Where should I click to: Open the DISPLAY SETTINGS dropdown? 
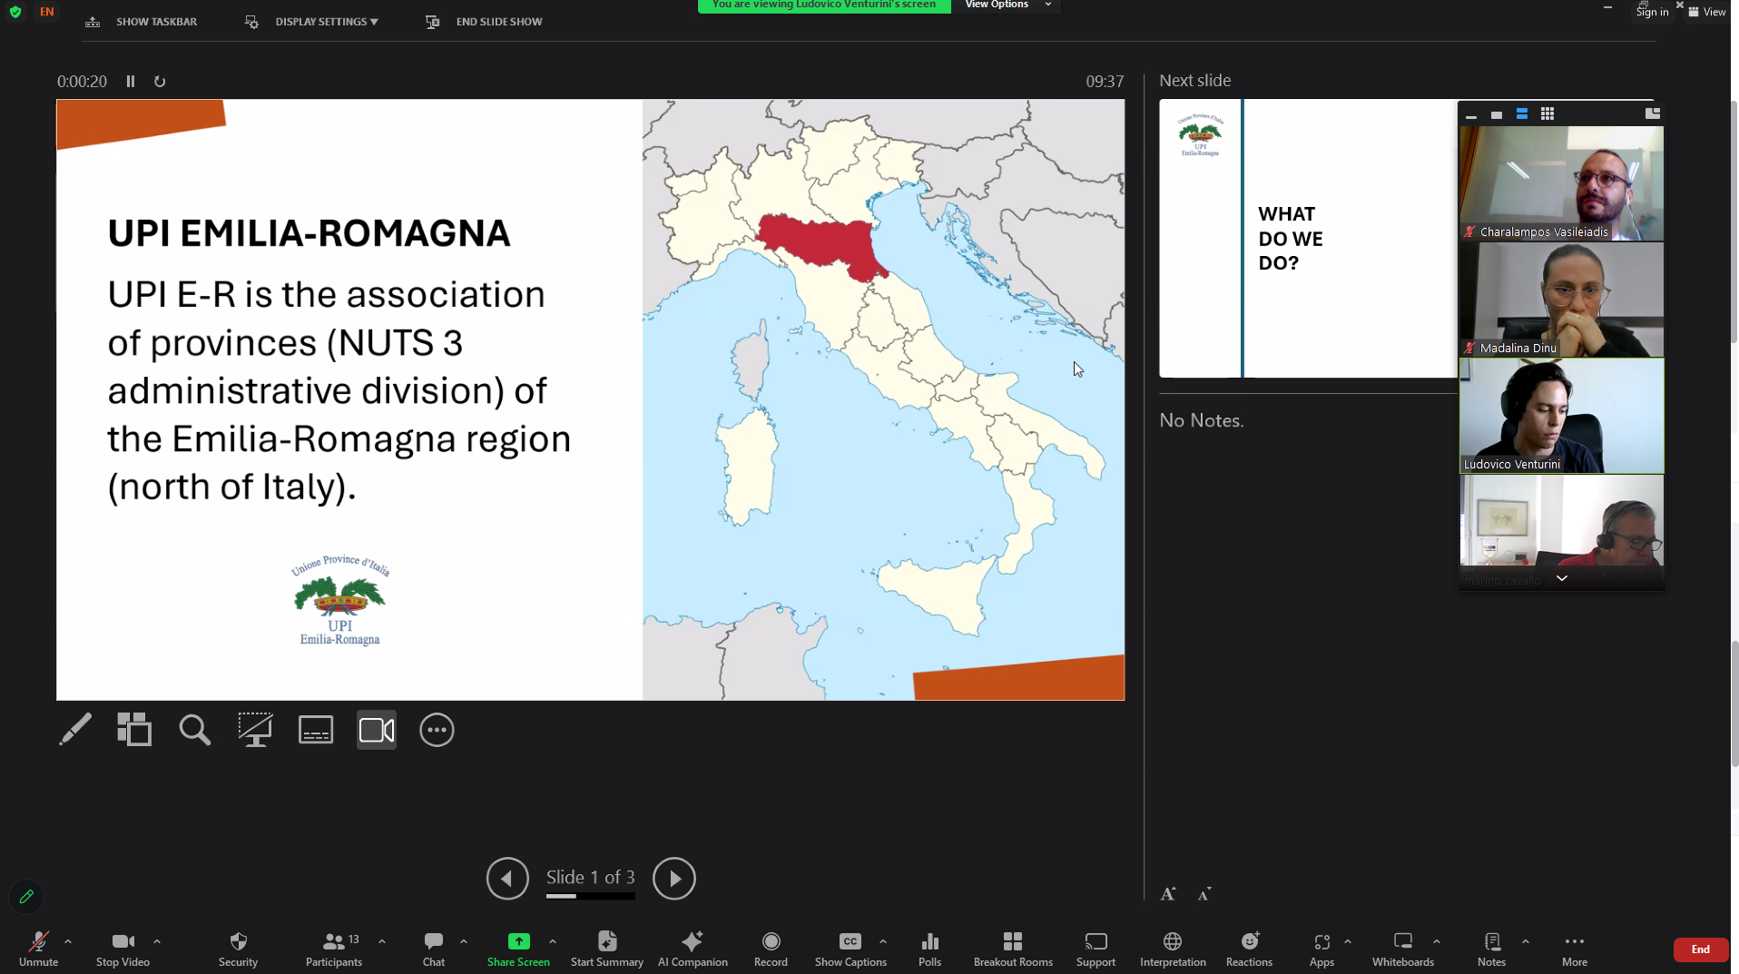point(312,22)
